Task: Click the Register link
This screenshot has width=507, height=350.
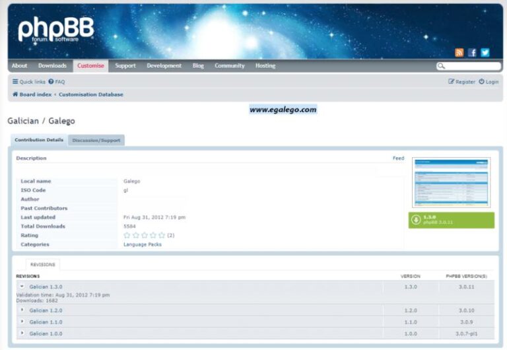Action: (x=465, y=82)
